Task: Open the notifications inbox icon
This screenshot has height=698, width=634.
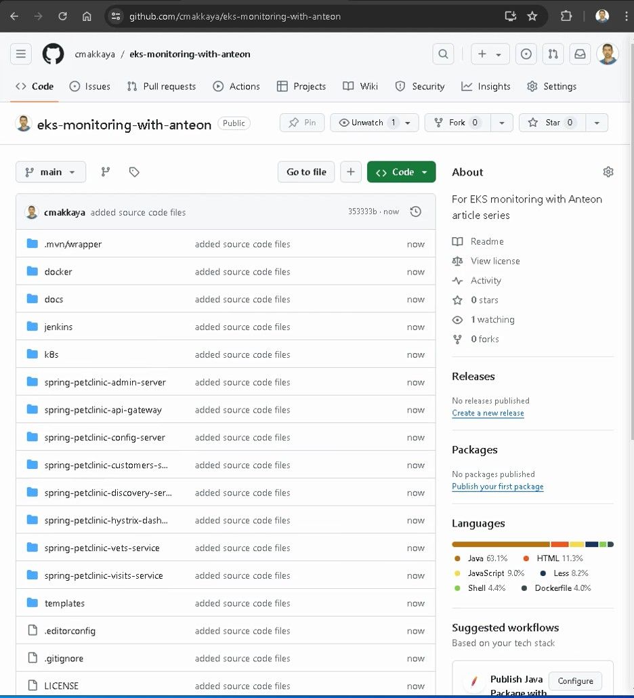Action: pos(580,54)
